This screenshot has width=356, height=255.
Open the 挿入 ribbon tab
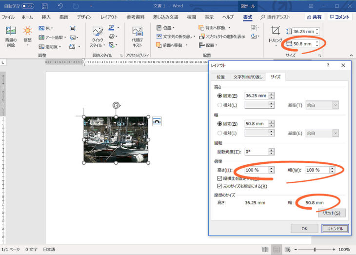[x=46, y=17]
